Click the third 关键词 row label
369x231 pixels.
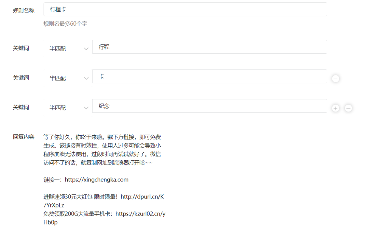pos(21,107)
